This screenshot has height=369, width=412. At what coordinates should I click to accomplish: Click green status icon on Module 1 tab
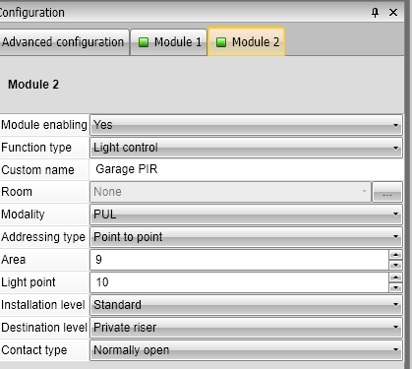point(144,42)
